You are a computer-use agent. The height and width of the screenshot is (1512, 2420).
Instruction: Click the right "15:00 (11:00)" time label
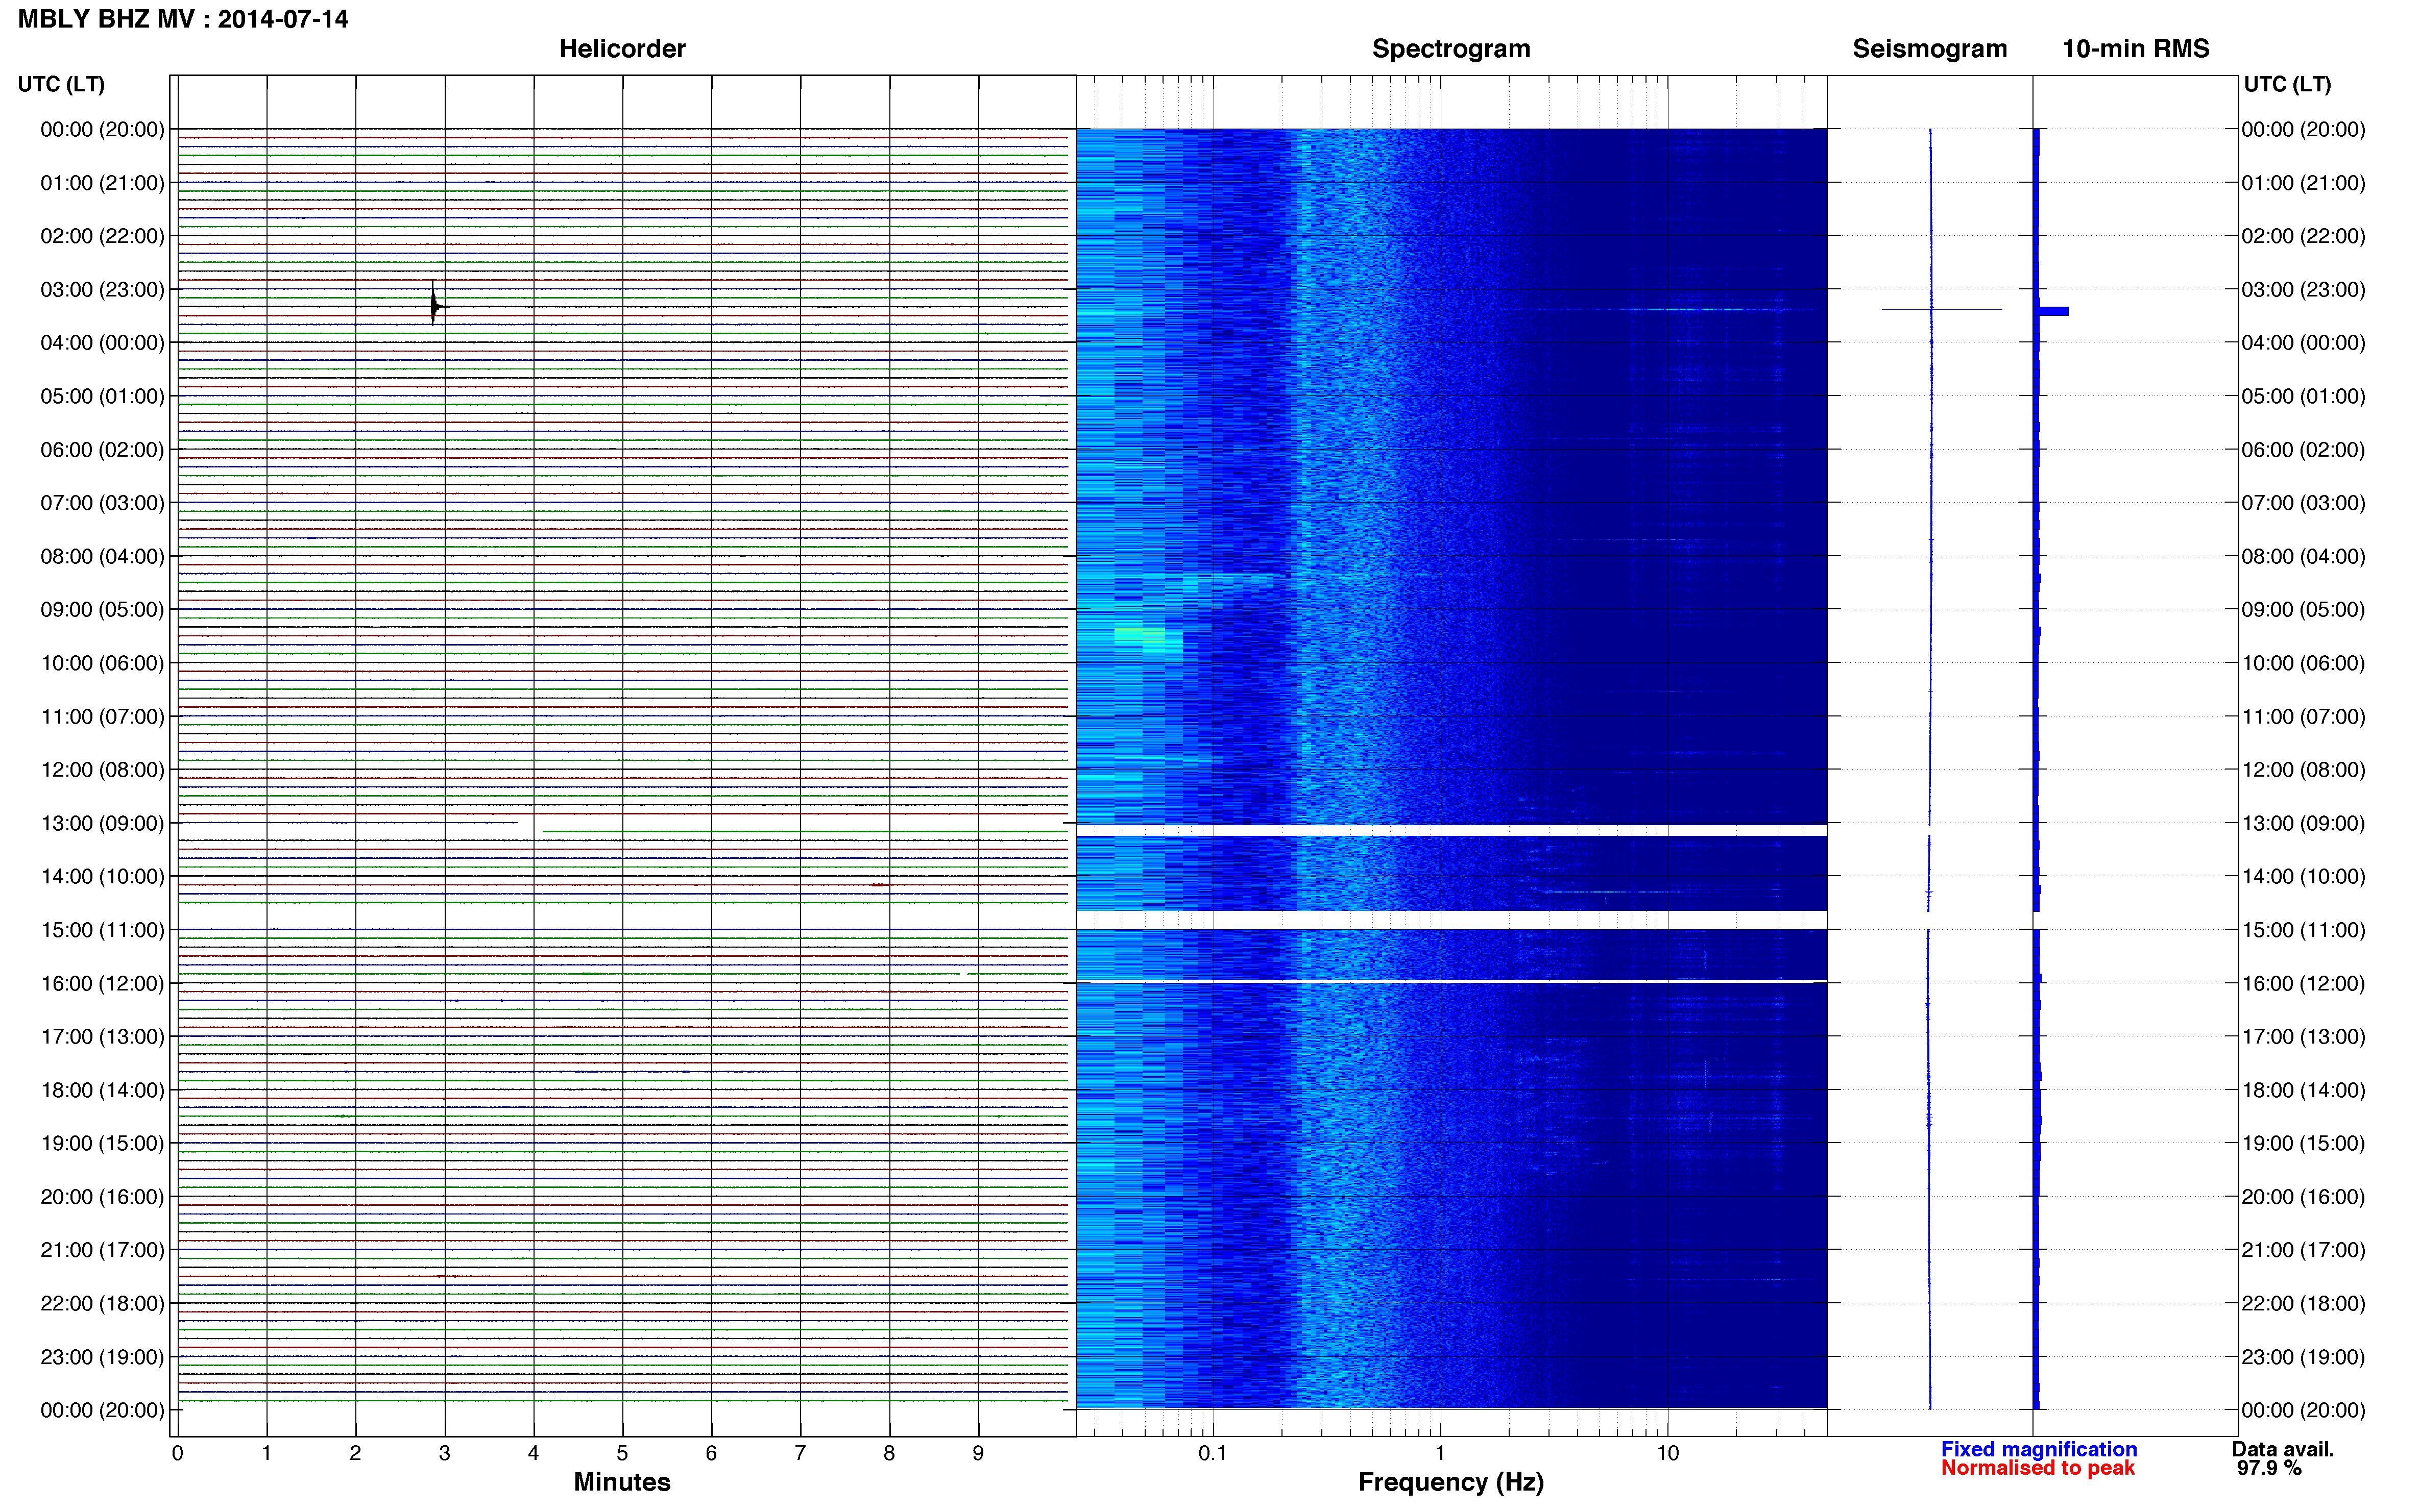pyautogui.click(x=2303, y=930)
